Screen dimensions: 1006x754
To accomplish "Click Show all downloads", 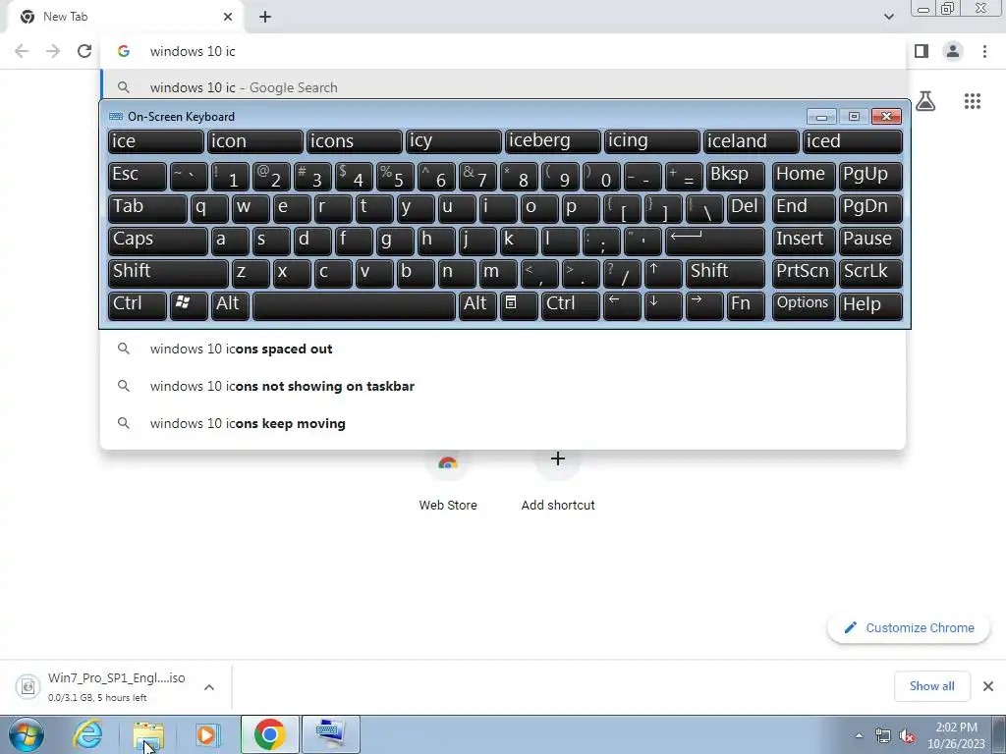I will [931, 686].
